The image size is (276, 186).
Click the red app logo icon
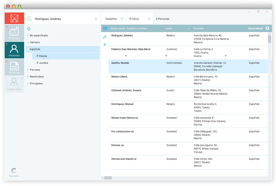14,18
